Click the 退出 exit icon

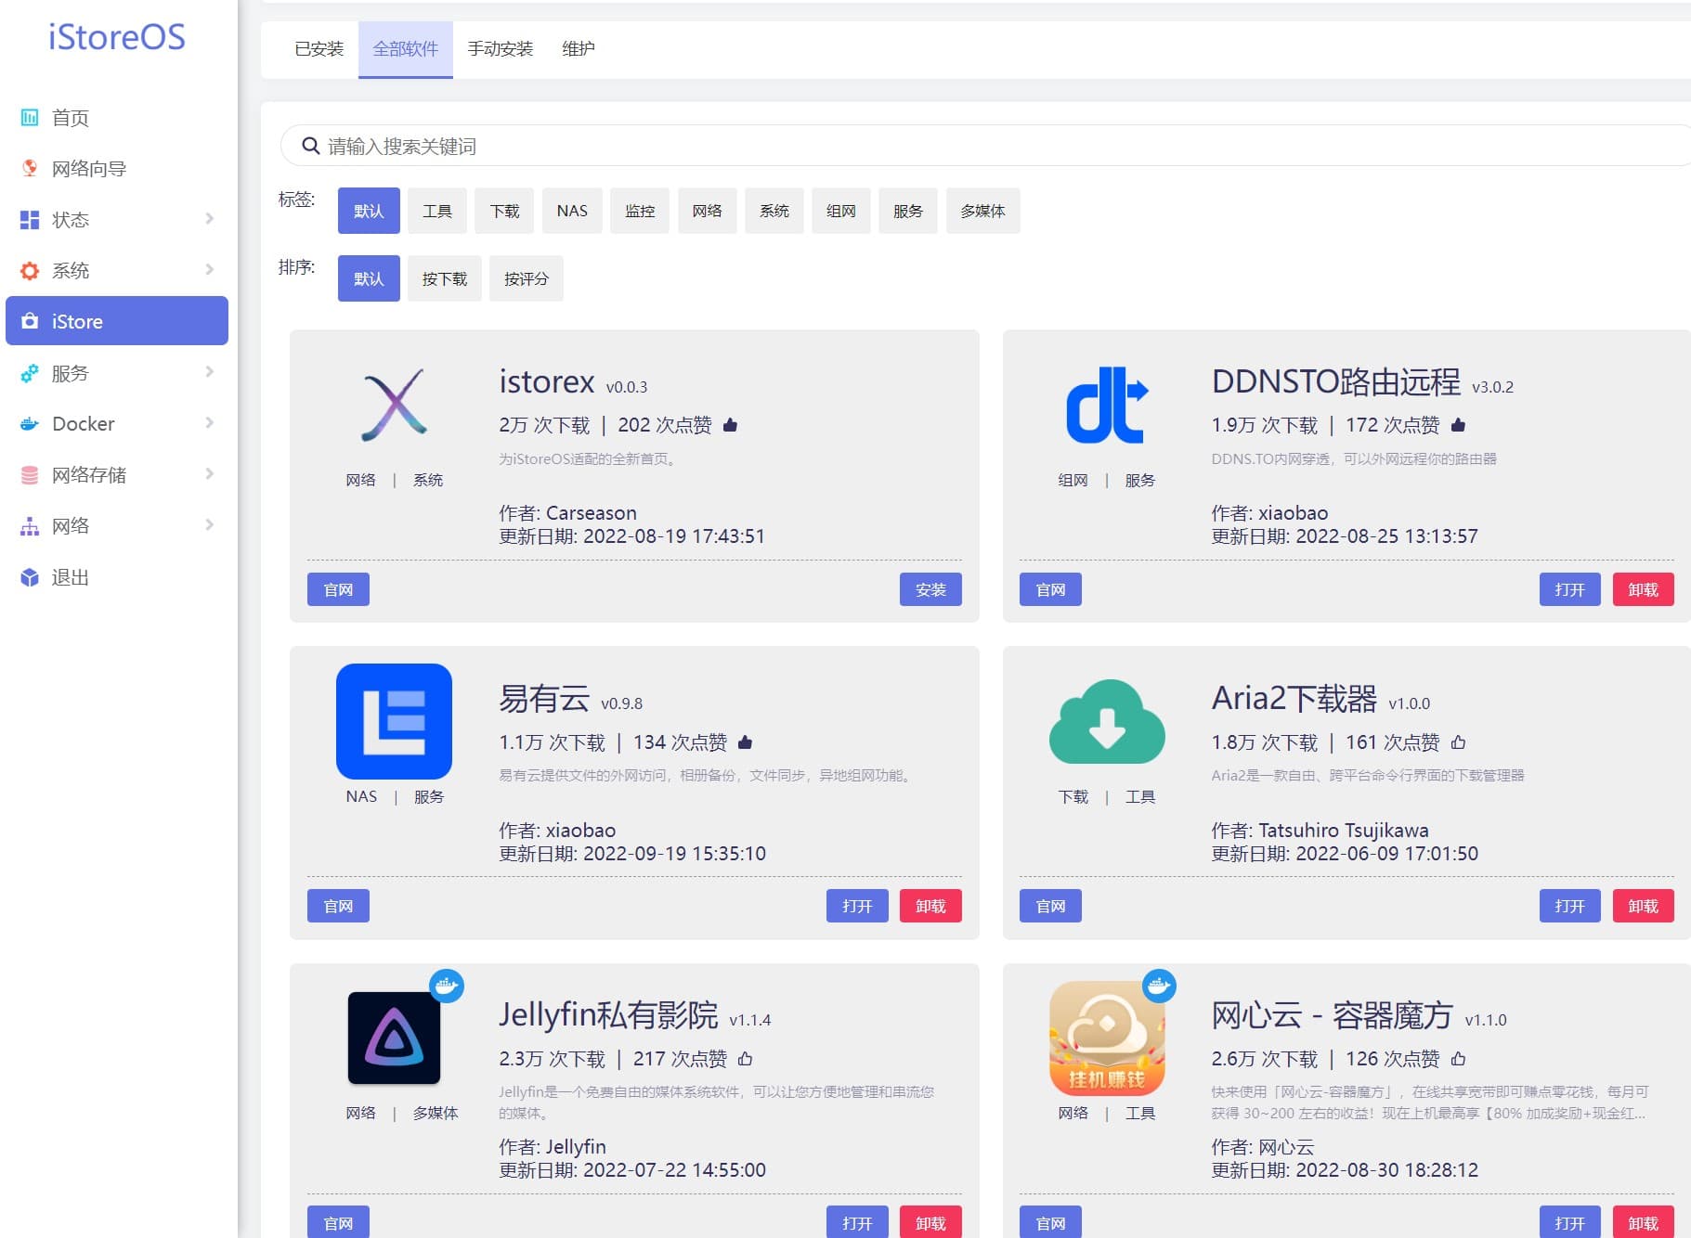[29, 576]
